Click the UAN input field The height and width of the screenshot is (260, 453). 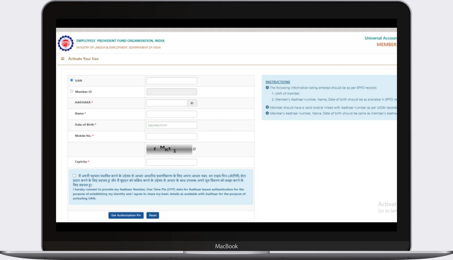click(172, 81)
